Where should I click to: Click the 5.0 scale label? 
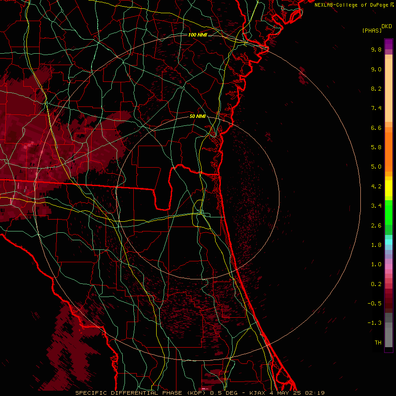[x=376, y=167]
